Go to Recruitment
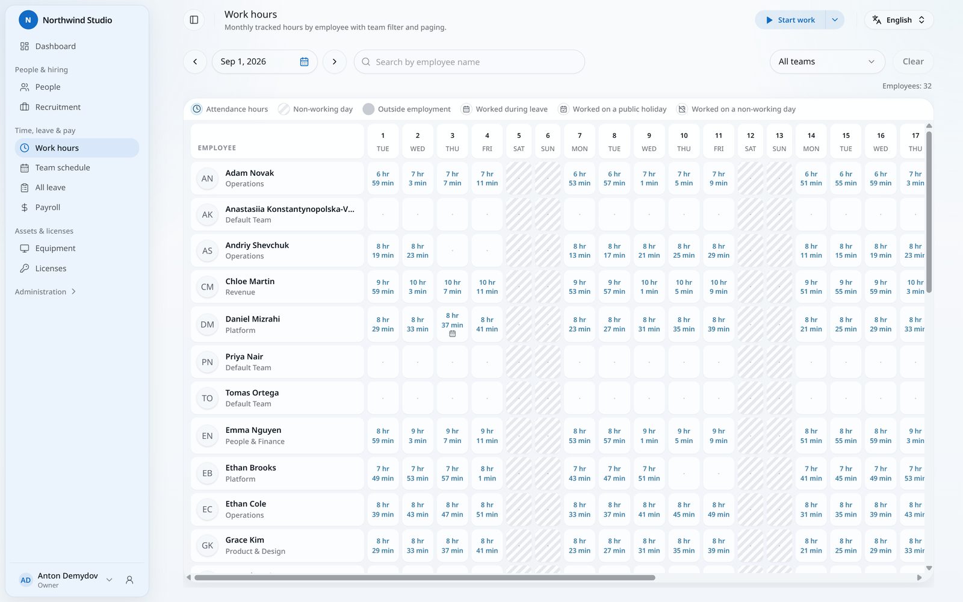 click(x=77, y=107)
